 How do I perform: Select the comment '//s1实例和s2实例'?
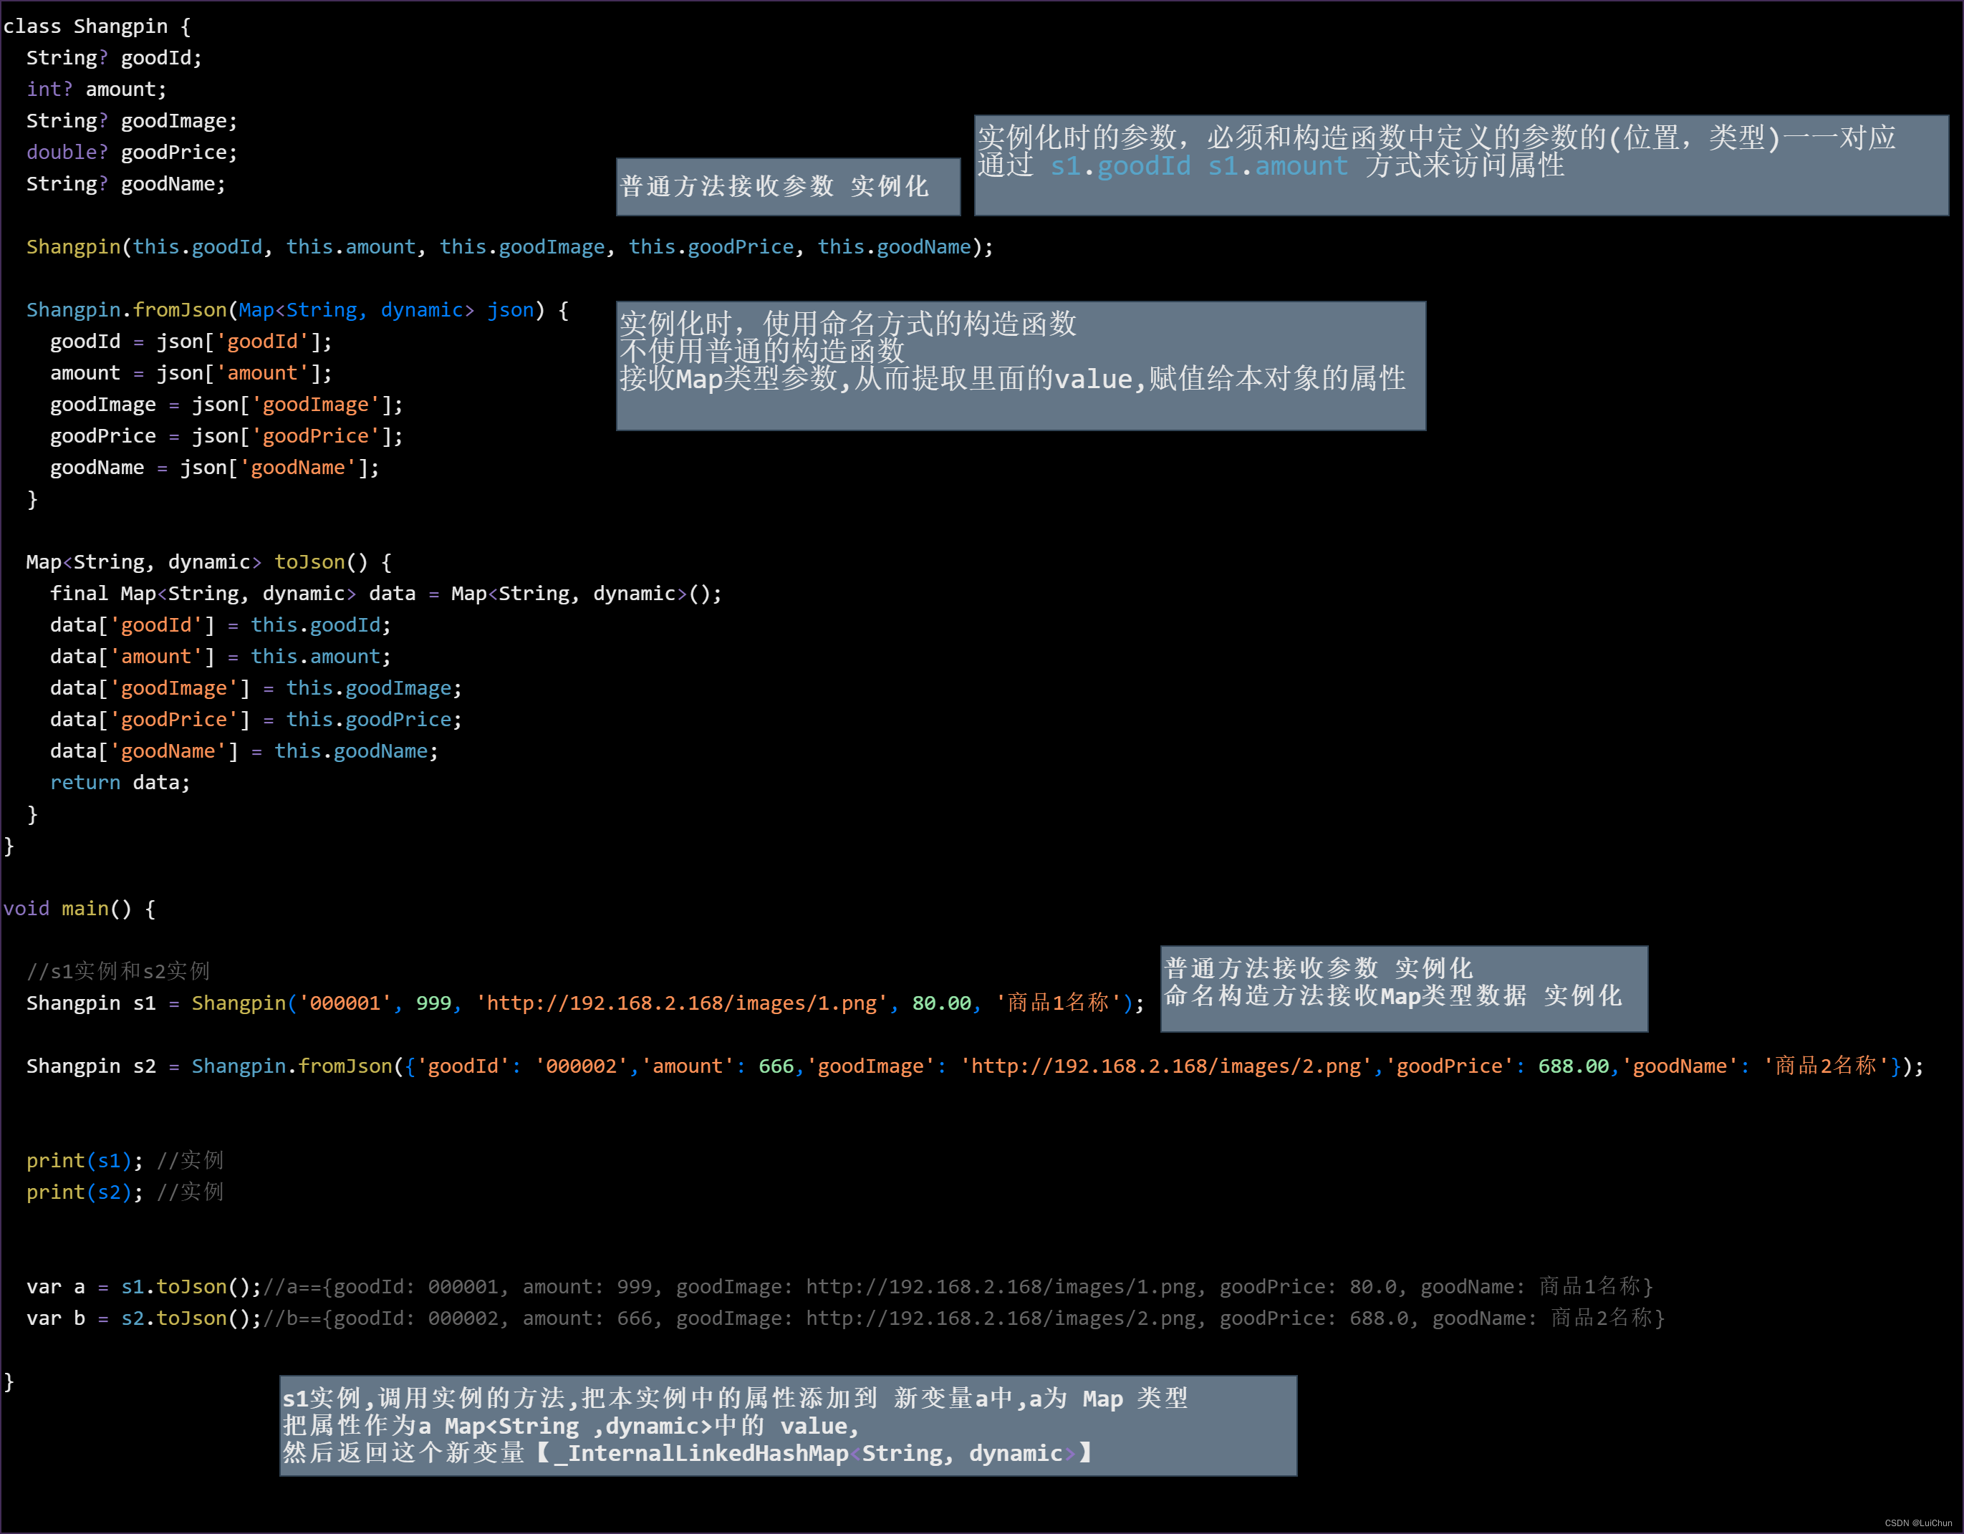117,970
